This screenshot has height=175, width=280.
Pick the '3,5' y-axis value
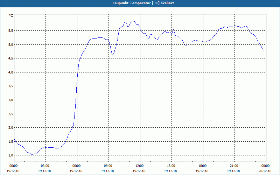point(11,86)
